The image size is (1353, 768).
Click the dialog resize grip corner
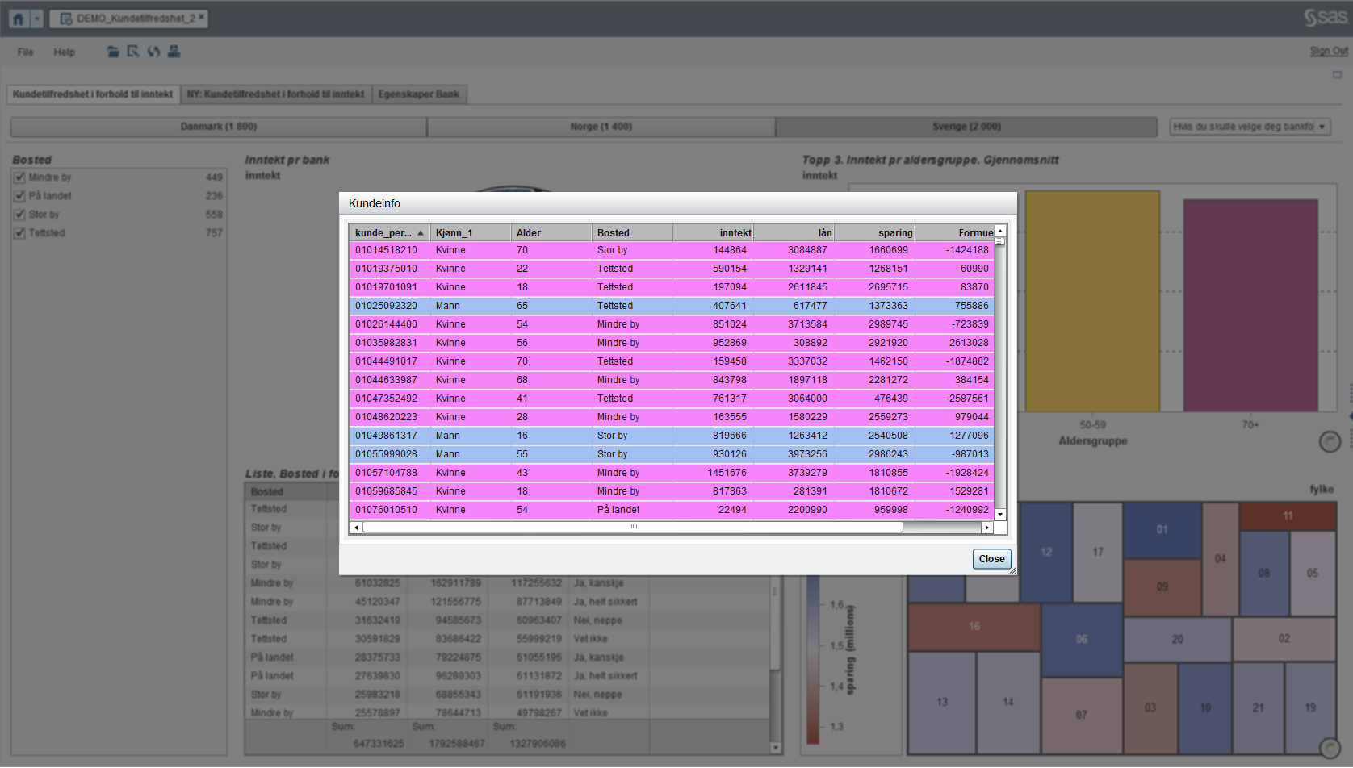click(1012, 571)
